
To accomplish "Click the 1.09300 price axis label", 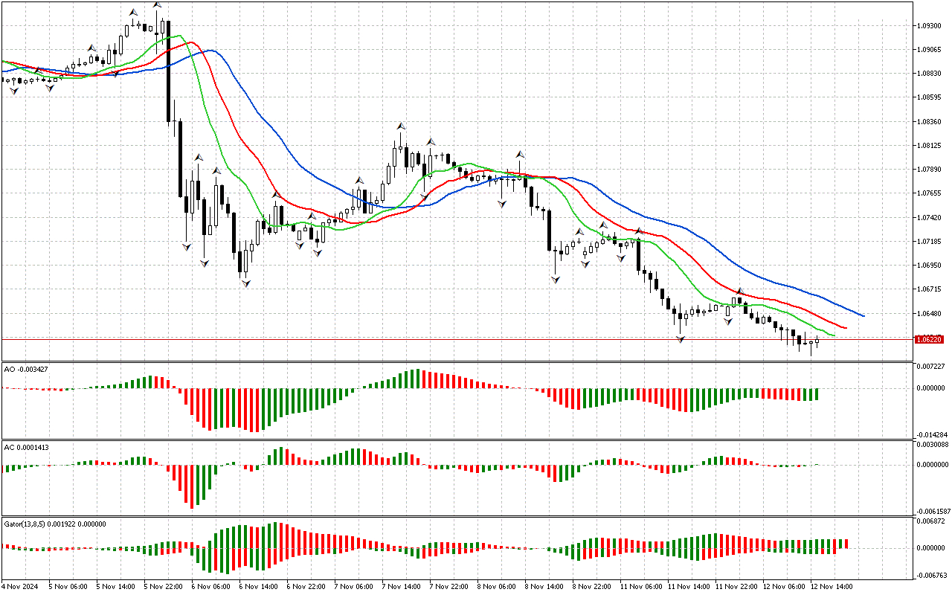I will click(930, 26).
